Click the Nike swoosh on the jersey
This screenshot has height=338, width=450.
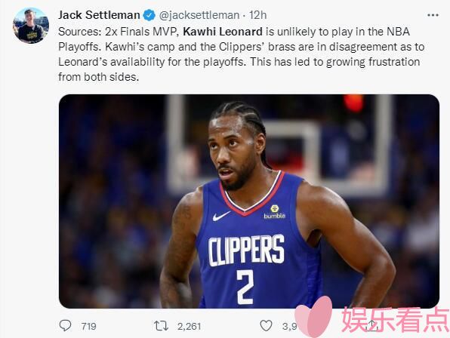click(x=221, y=216)
